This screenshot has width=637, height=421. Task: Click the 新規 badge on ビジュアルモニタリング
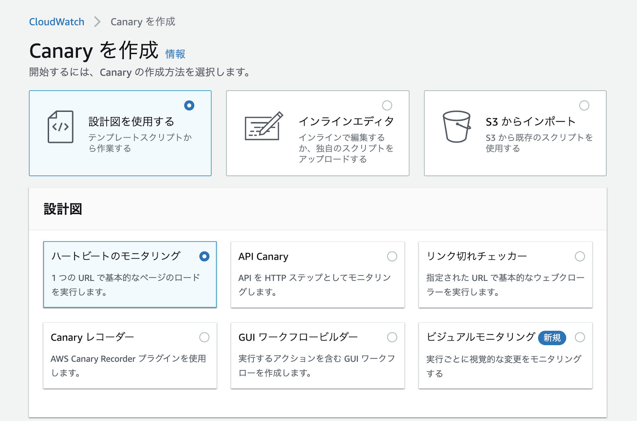(x=552, y=338)
